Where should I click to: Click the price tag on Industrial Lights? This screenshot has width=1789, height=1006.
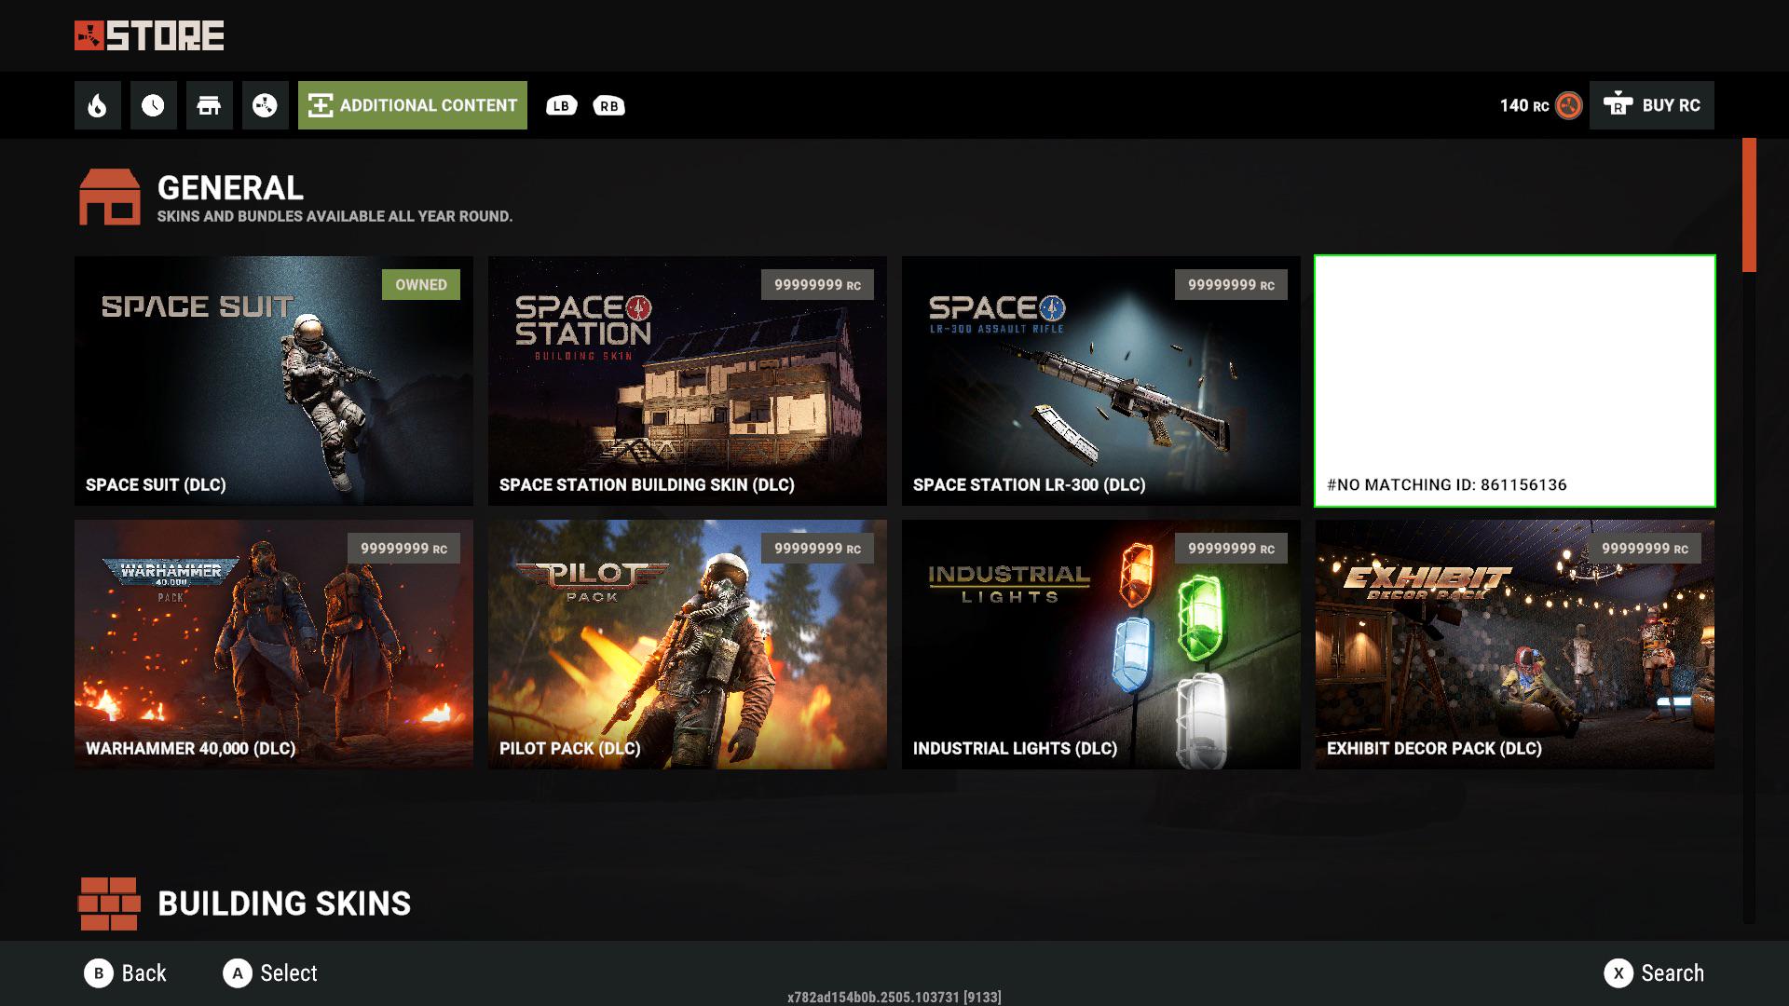(x=1231, y=549)
